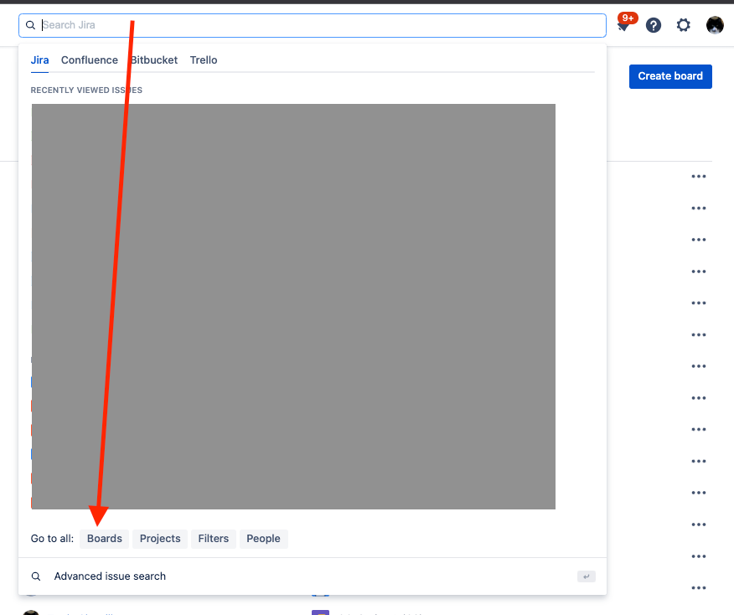Viewport: 734px width, 615px height.
Task: Switch to the Bitbucket search tab
Action: (x=153, y=59)
